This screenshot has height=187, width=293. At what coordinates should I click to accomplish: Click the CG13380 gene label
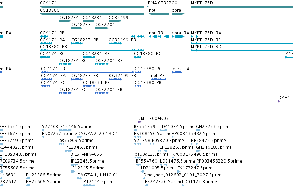point(50,10)
